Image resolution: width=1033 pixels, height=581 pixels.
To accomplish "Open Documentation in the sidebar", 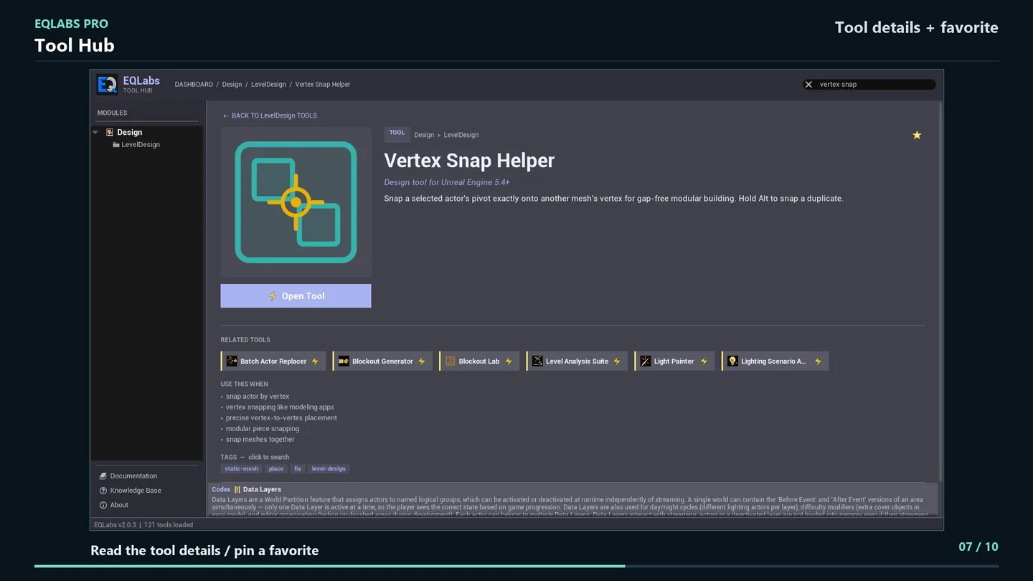I will coord(128,476).
